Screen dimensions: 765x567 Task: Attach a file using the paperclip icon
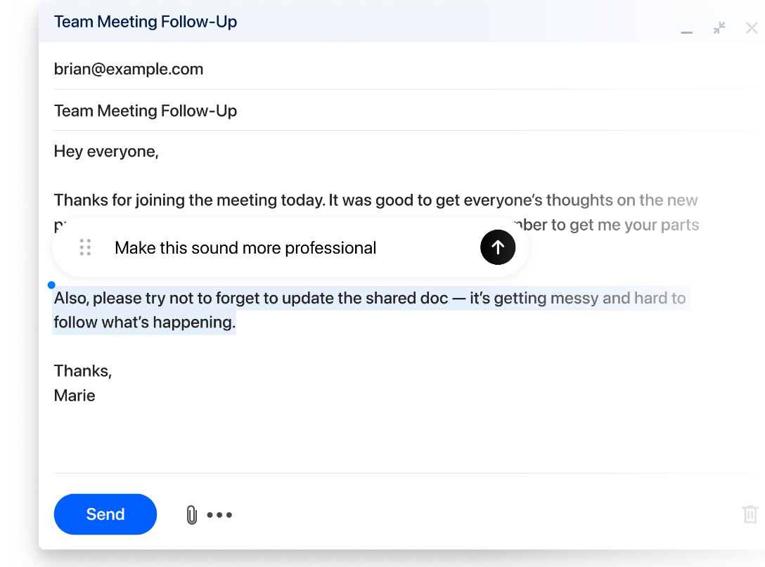click(x=191, y=515)
